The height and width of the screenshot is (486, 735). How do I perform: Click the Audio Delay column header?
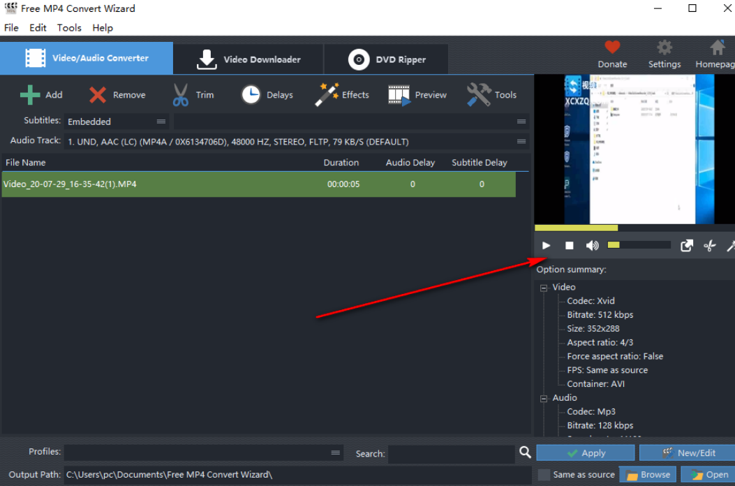(x=410, y=163)
